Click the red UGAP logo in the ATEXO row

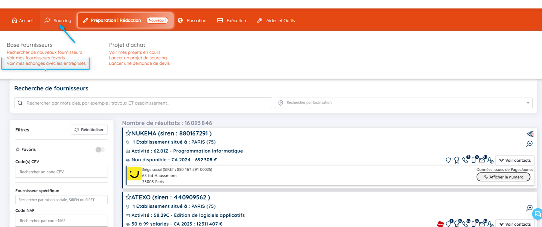(440, 224)
